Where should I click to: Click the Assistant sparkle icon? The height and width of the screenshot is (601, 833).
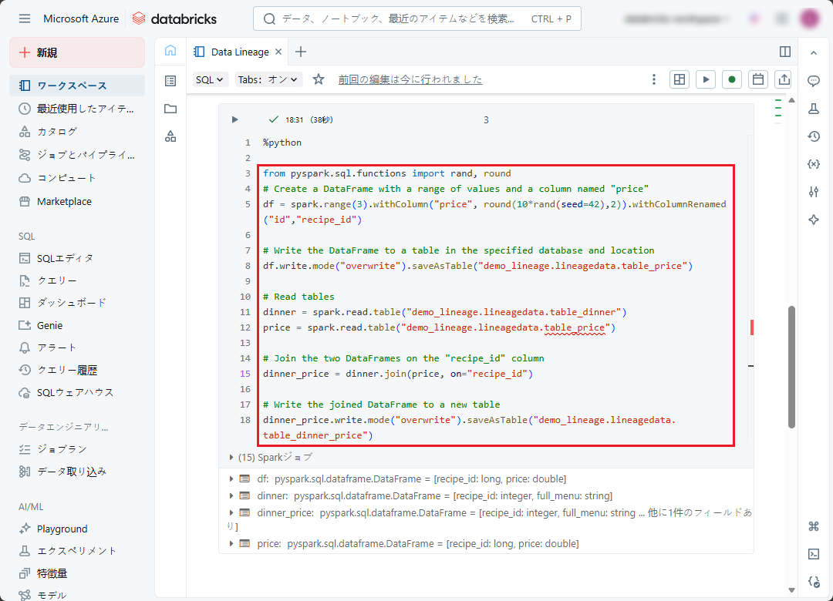pos(813,220)
